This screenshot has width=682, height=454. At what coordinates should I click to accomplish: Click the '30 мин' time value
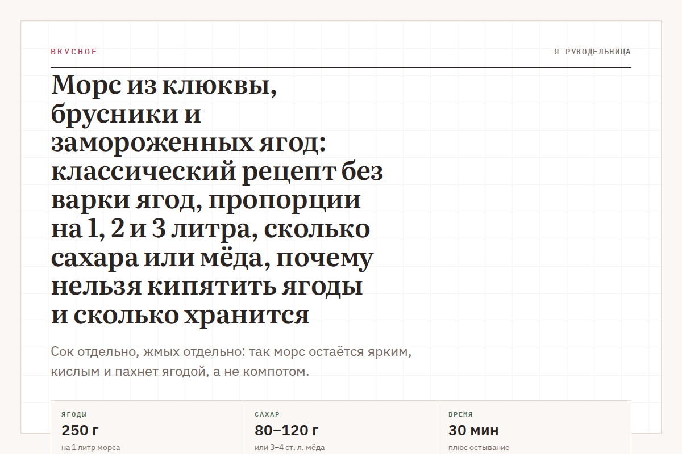click(x=473, y=430)
